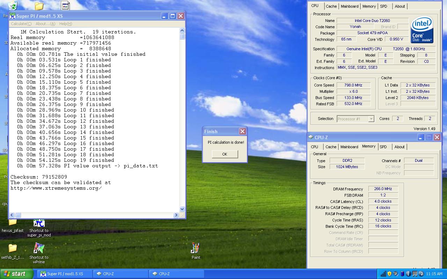This screenshot has height=279, width=447.
Task: Switch to the About tab in the memory timings CPU-Z window
Action: coord(400,147)
